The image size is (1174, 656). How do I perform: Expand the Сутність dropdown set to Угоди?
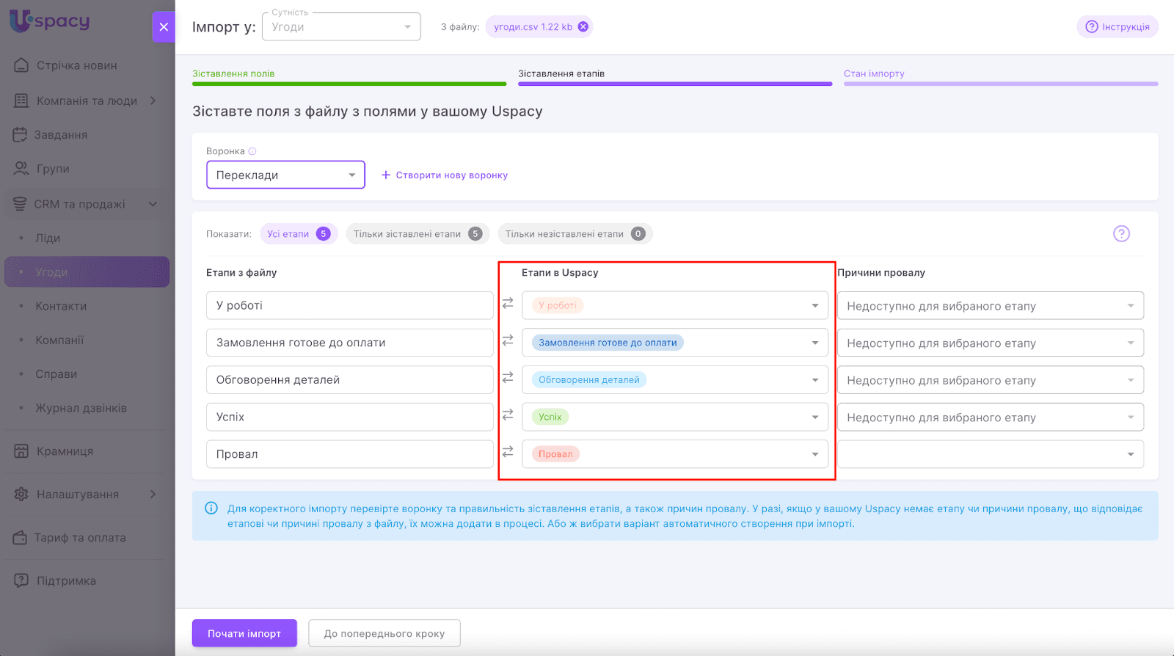click(341, 27)
